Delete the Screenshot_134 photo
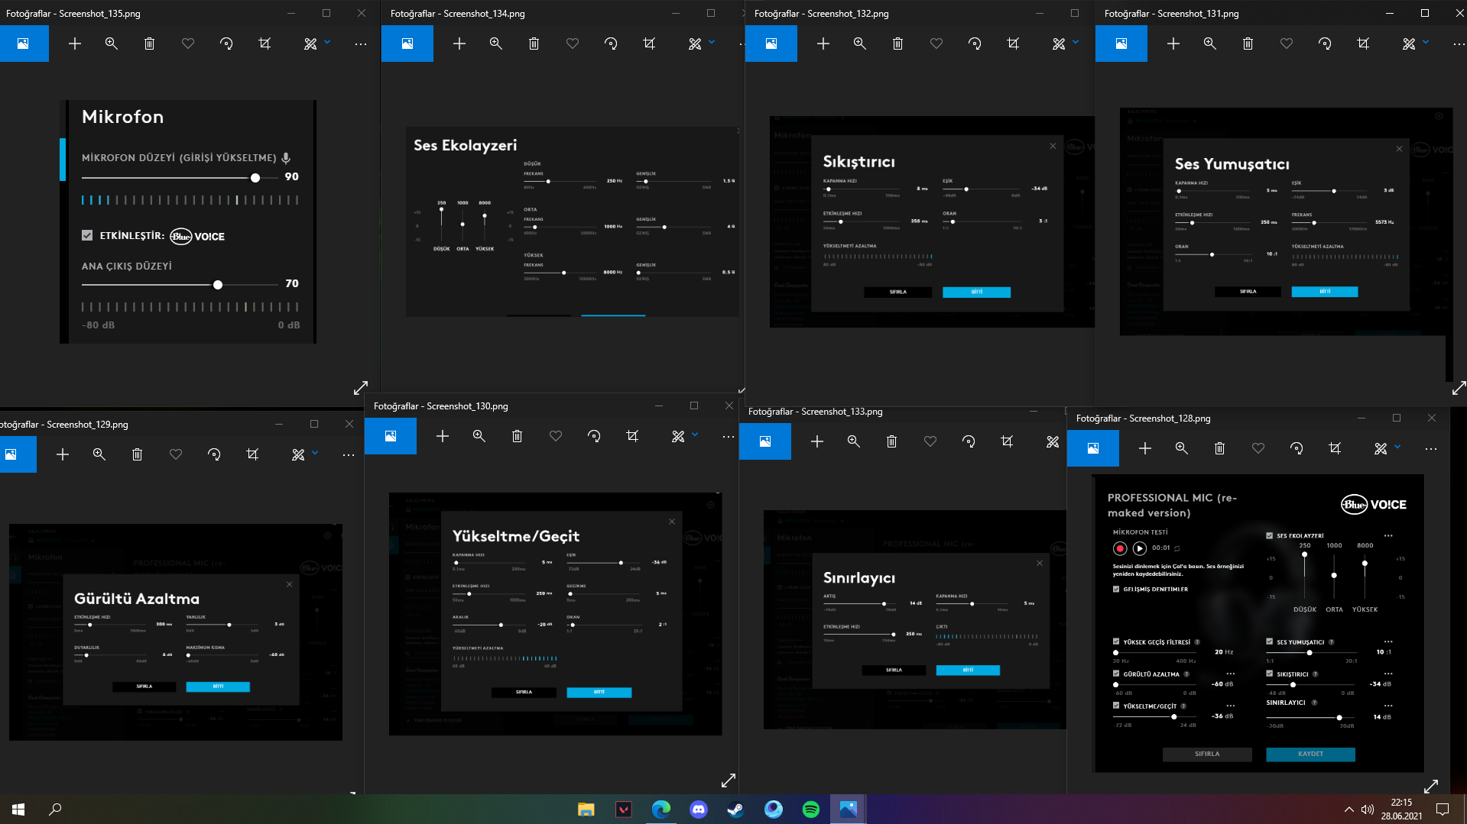Screen dimensions: 1467x824 pos(534,44)
